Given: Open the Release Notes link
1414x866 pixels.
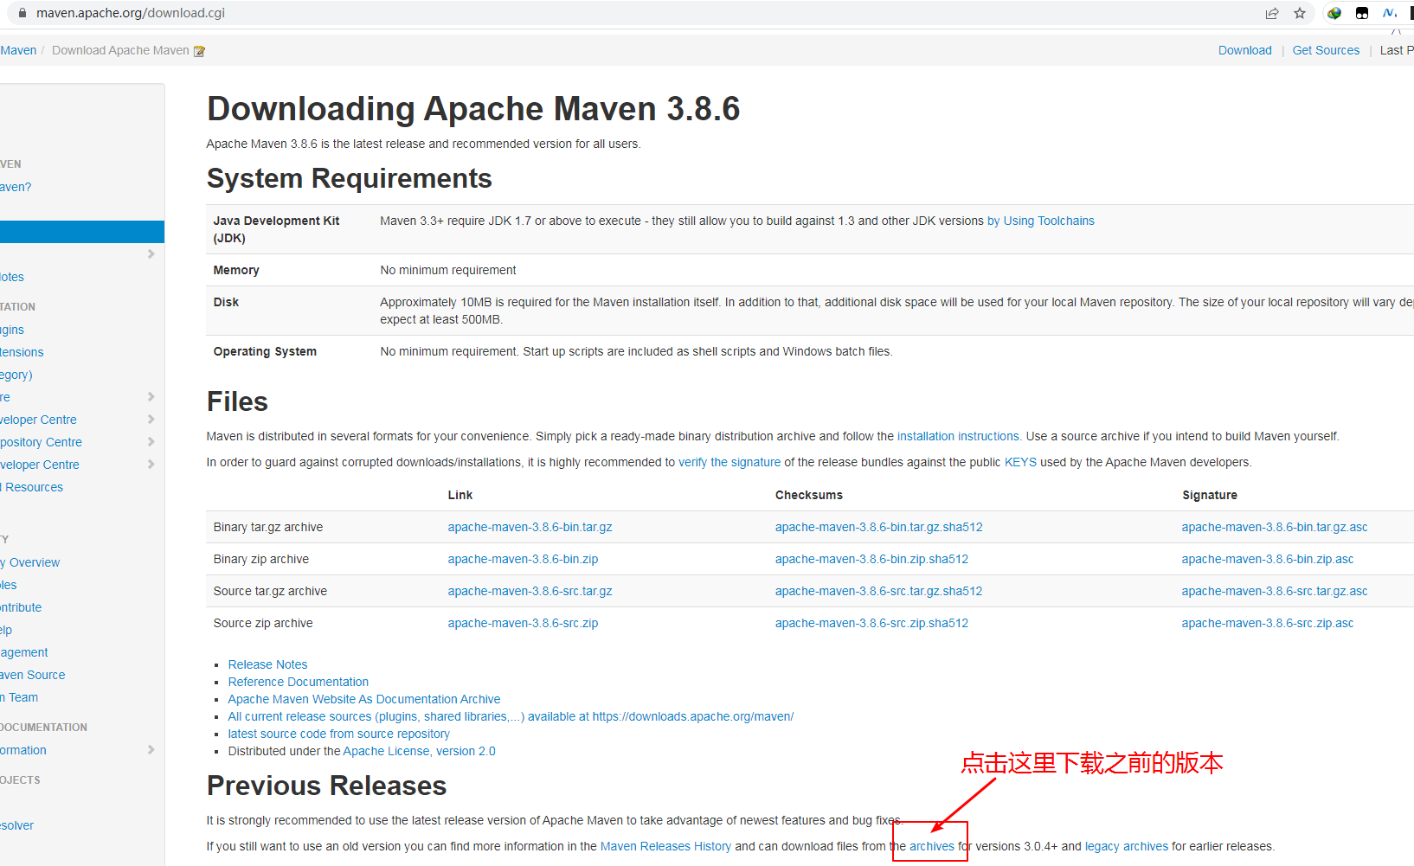Looking at the screenshot, I should tap(267, 664).
